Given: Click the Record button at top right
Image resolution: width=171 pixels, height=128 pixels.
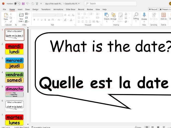Looking at the screenshot, I should (x=153, y=9).
